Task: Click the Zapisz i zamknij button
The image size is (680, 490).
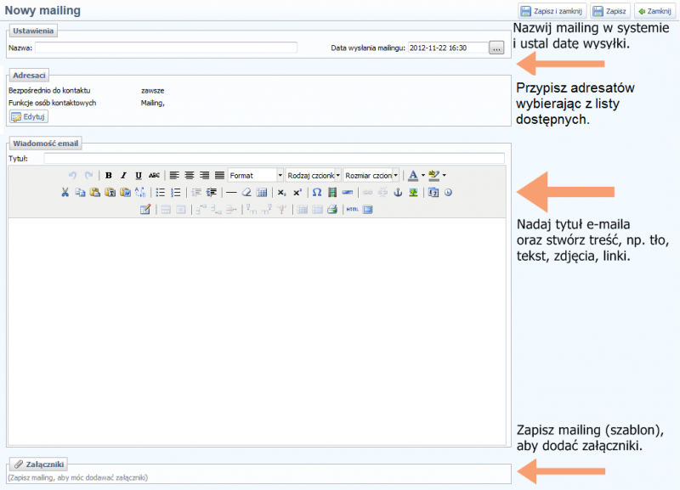Action: (x=552, y=11)
